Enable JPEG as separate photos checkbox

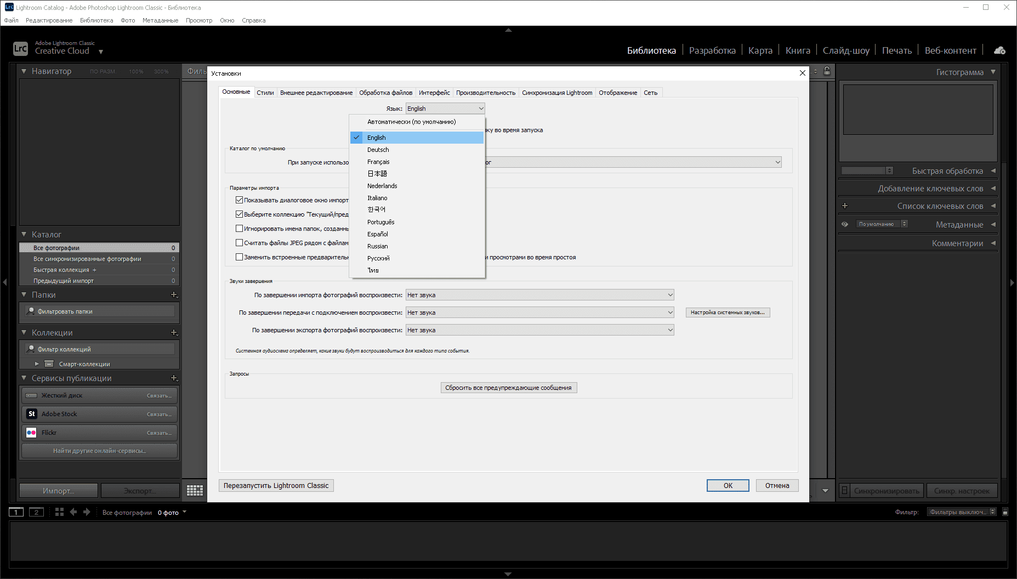click(x=239, y=243)
